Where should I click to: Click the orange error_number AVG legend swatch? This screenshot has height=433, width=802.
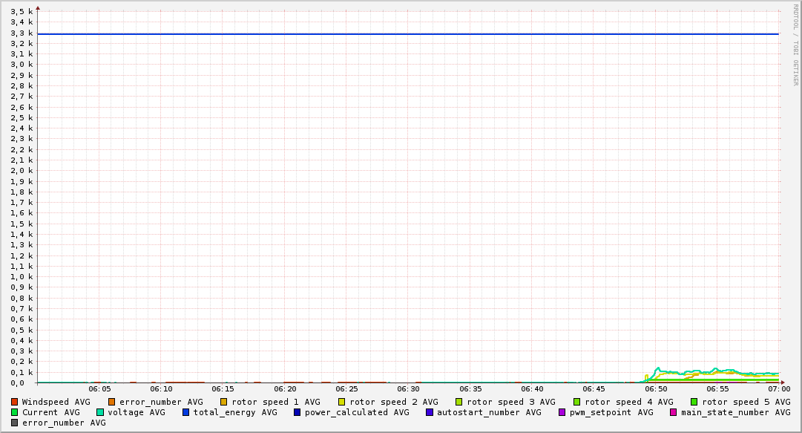click(x=111, y=402)
